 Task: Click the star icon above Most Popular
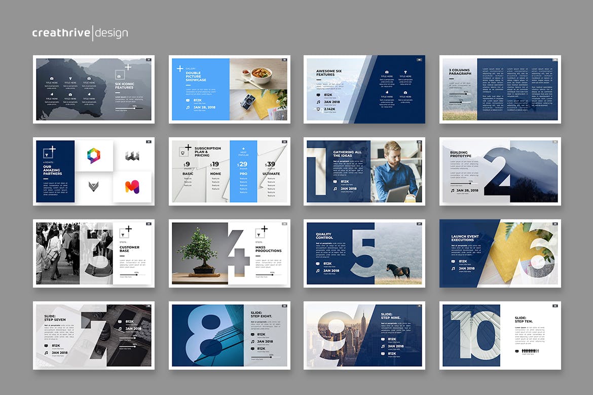(x=243, y=149)
